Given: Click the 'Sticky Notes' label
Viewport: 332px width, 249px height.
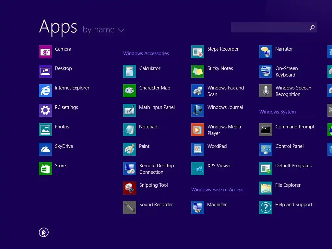Looking at the screenshot, I should click(220, 68).
